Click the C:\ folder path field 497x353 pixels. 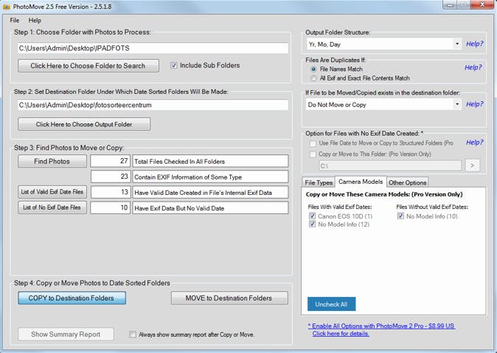point(390,165)
